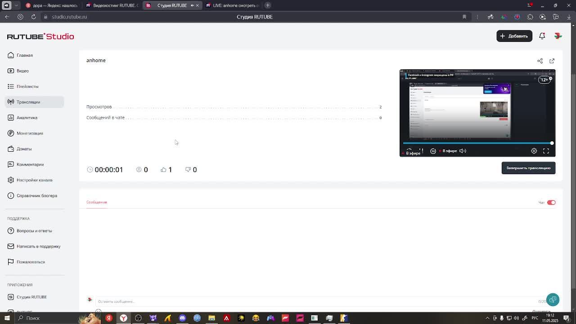Screen dimensions: 576x324
Task: Click the clock in the system tray
Action: [550, 318]
